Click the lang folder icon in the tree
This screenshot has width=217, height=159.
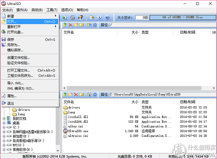[14, 114]
